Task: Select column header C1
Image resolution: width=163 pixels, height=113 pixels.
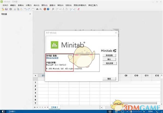Action: 43,76
